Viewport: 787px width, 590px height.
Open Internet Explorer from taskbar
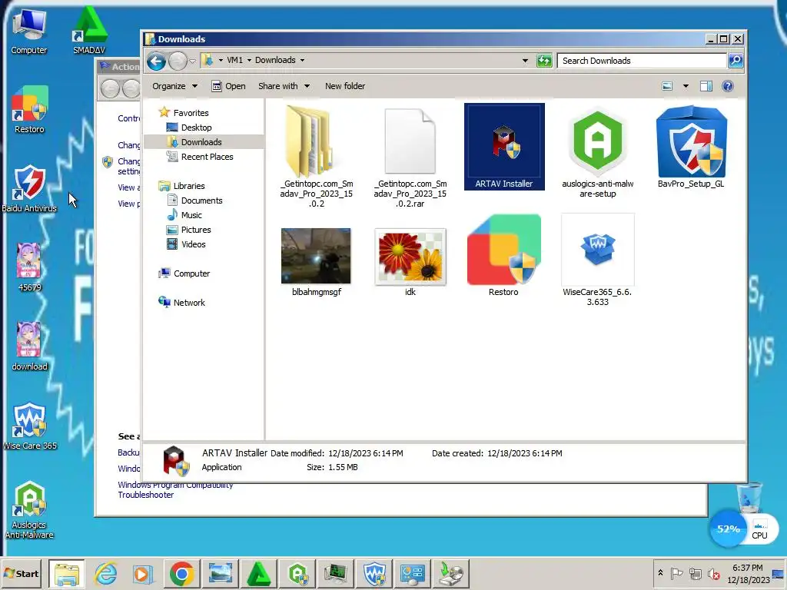(x=105, y=573)
